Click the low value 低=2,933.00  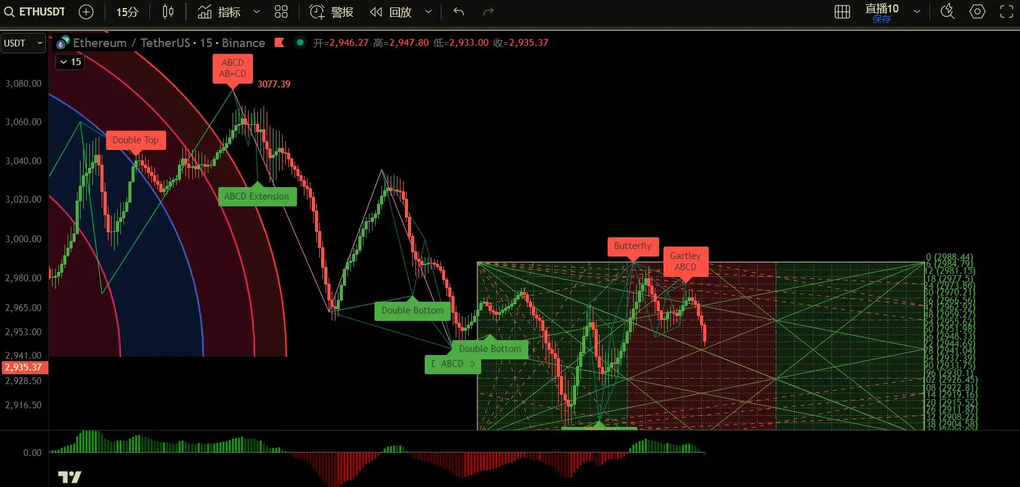click(x=461, y=43)
